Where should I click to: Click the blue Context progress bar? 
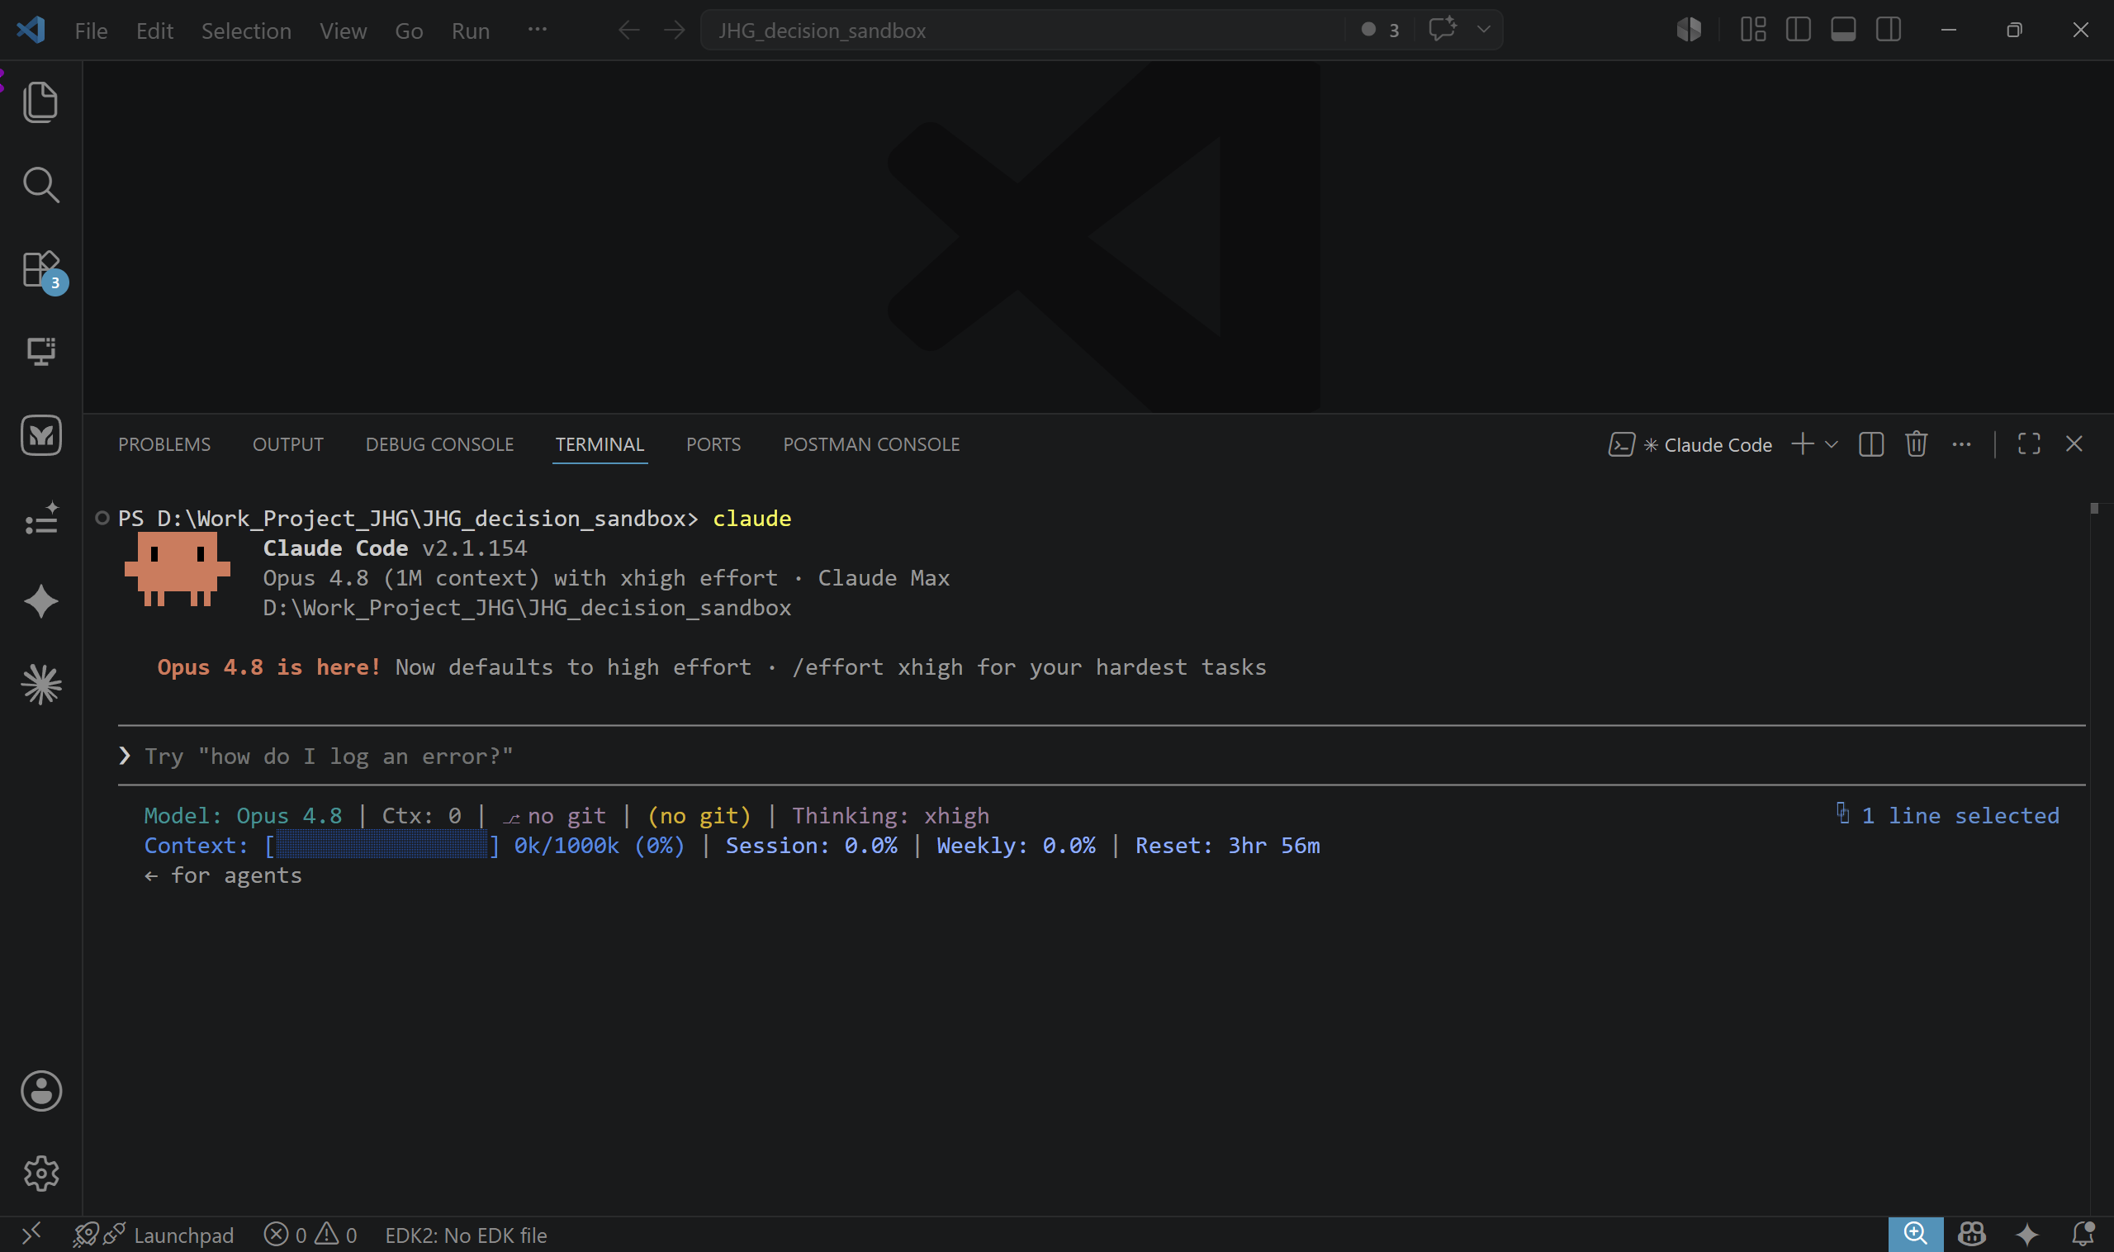click(x=382, y=846)
